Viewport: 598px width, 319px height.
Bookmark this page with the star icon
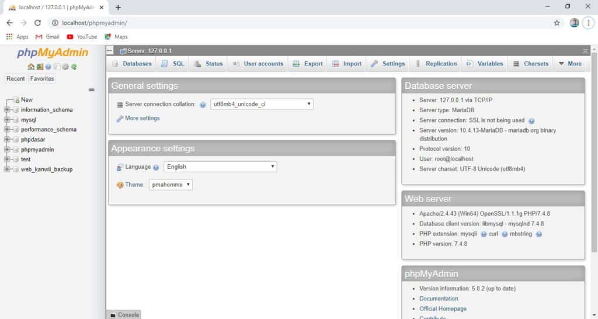pos(557,23)
